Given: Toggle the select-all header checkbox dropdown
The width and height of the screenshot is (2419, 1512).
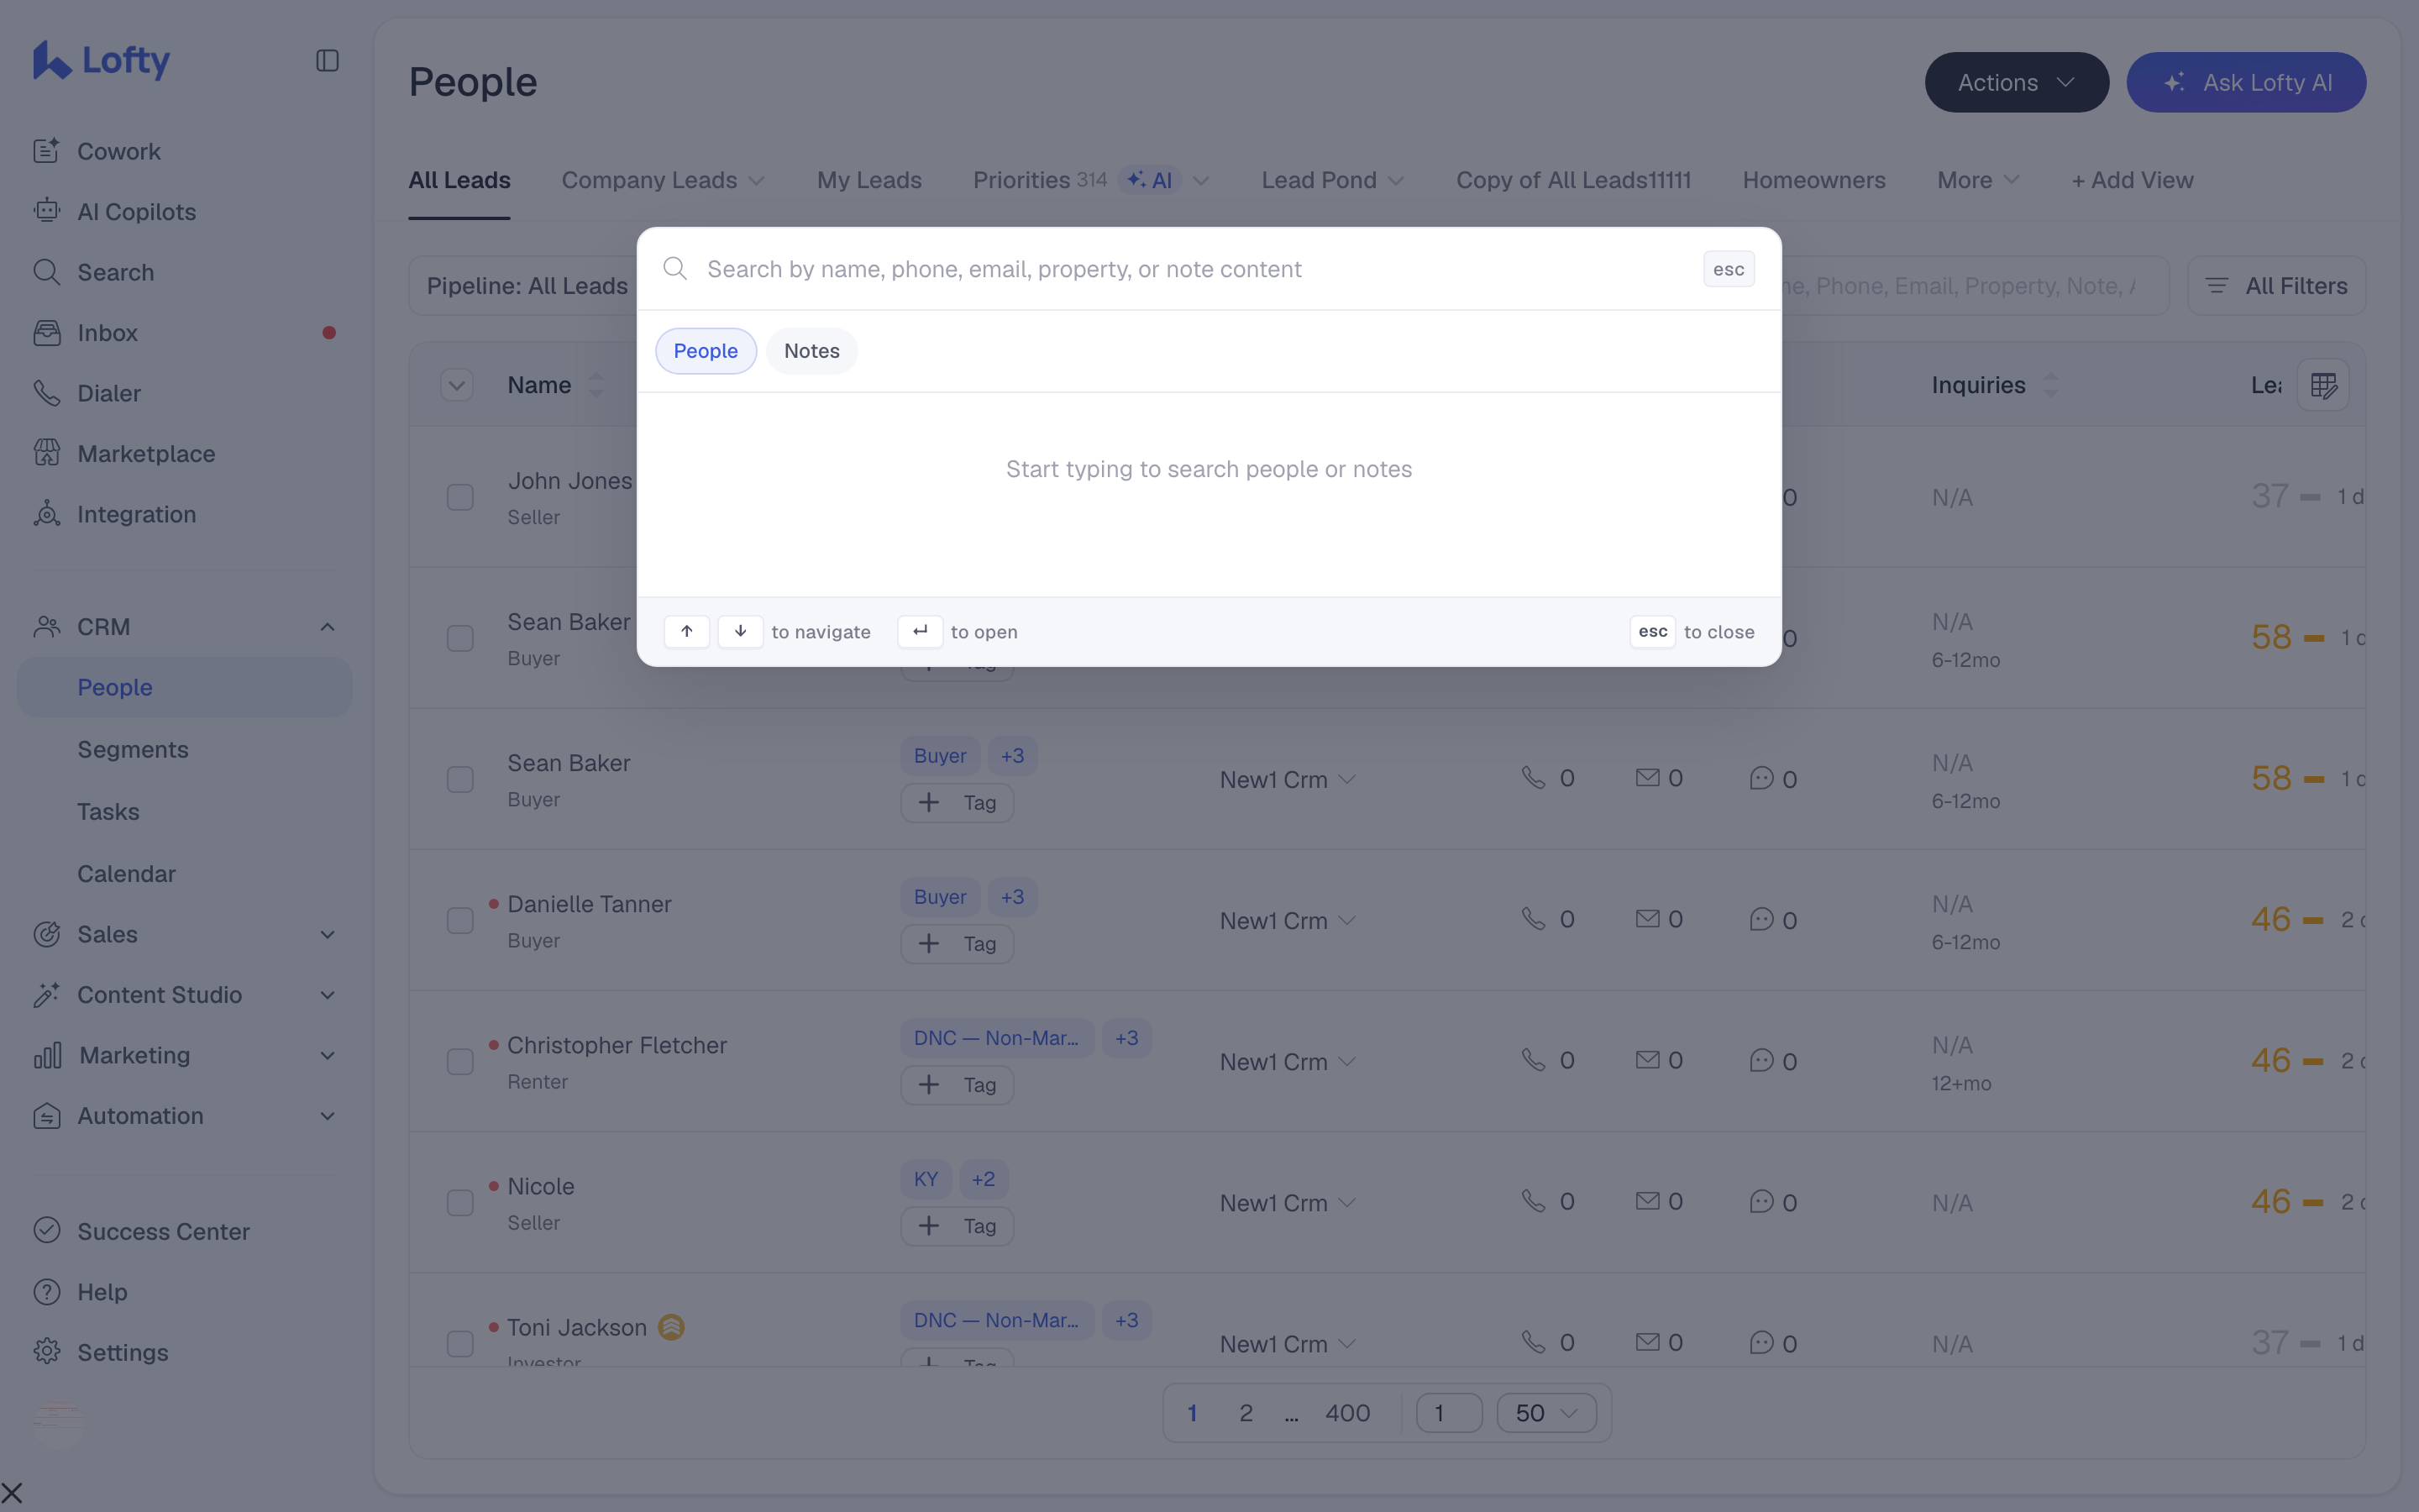Looking at the screenshot, I should (x=457, y=385).
